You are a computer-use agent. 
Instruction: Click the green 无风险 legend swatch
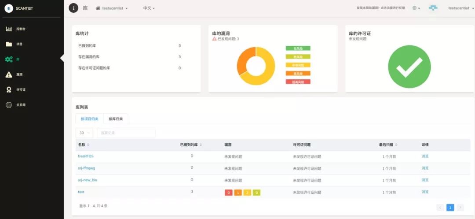298,48
